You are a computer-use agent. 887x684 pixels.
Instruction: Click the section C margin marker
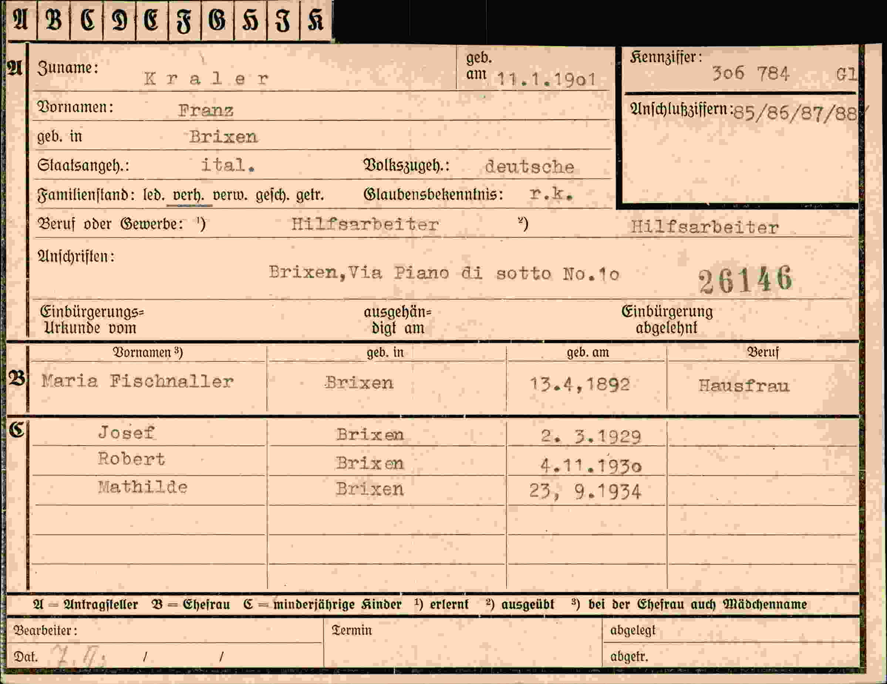click(x=17, y=430)
